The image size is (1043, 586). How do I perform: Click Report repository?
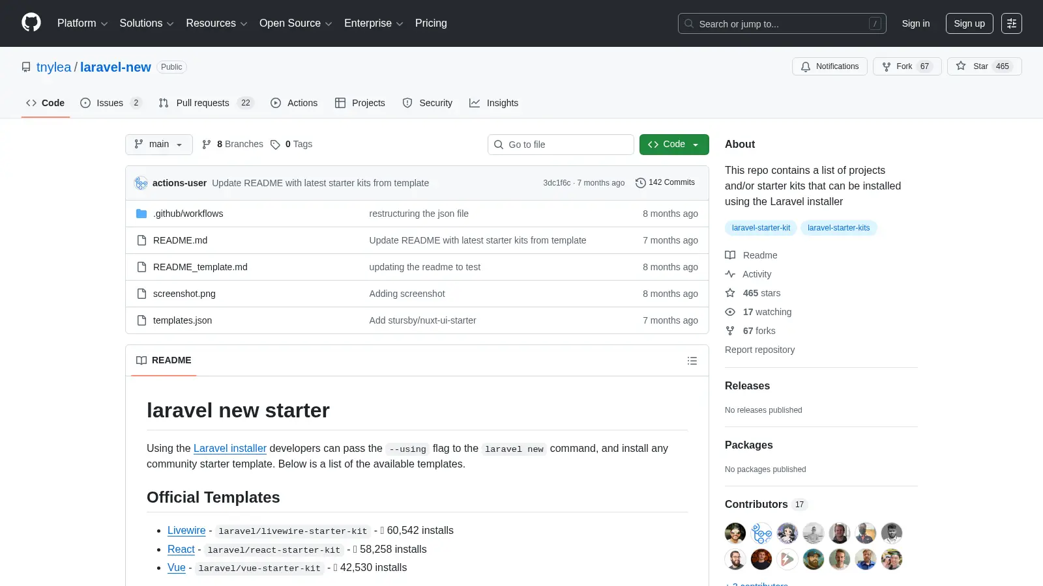coord(759,350)
